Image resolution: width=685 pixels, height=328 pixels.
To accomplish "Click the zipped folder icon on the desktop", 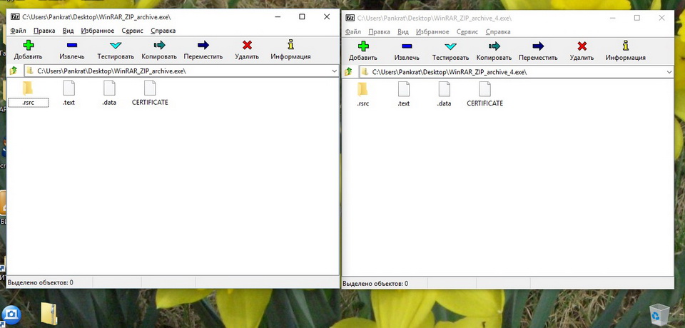I will (x=49, y=313).
